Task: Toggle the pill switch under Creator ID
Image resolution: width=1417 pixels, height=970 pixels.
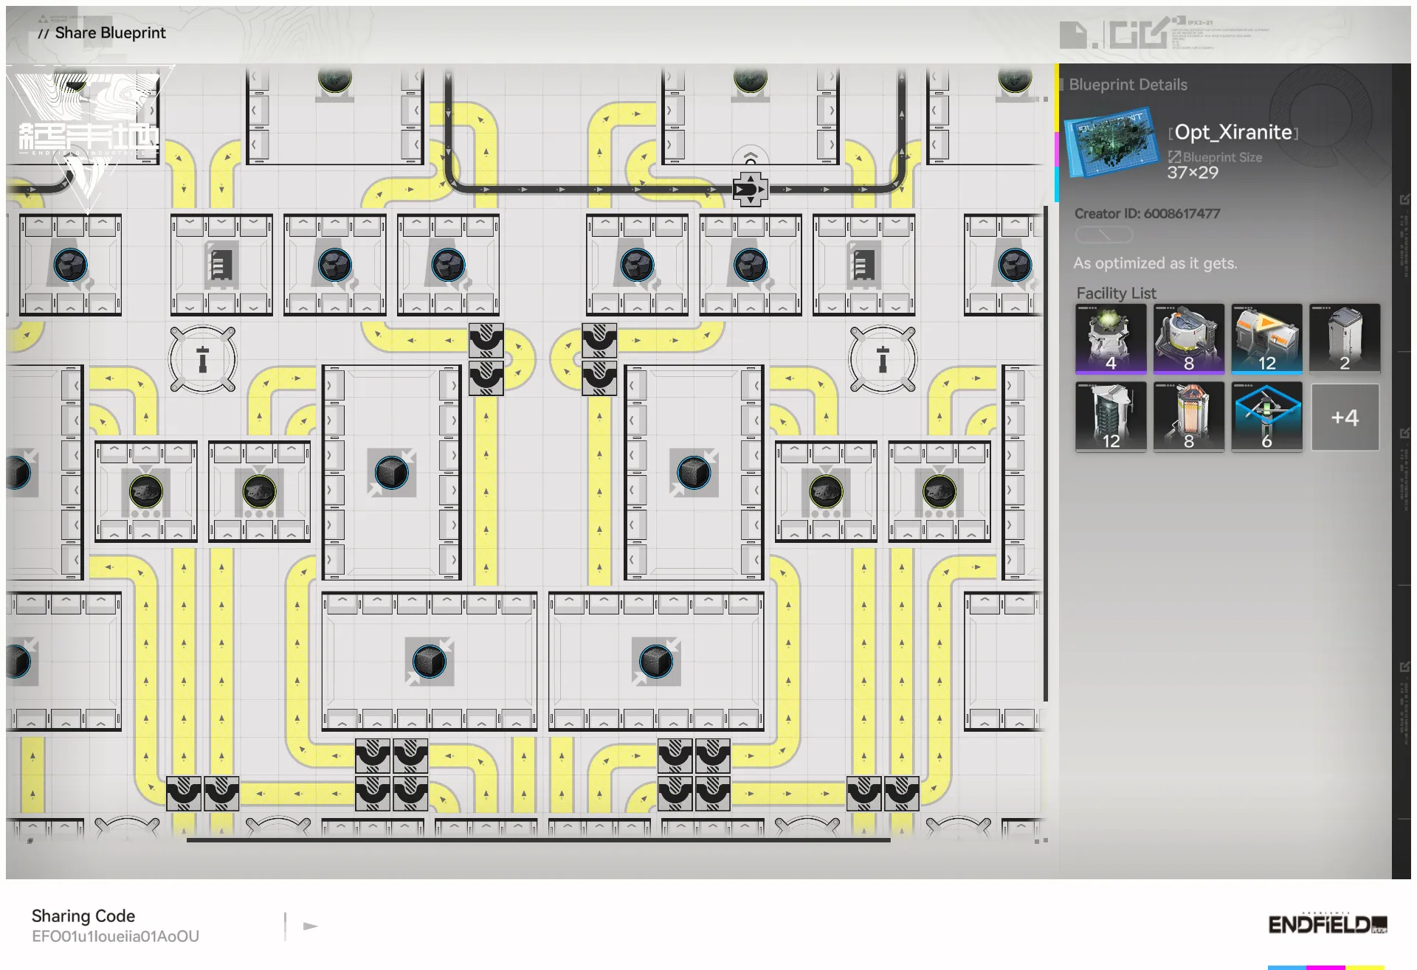Action: (x=1103, y=235)
